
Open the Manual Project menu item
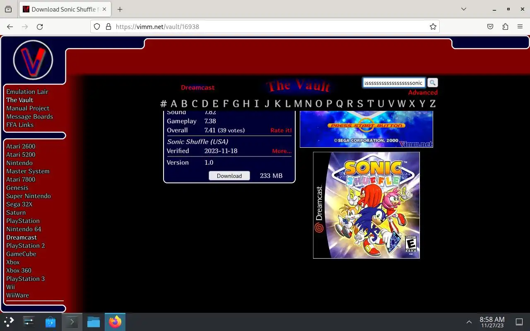pyautogui.click(x=28, y=108)
